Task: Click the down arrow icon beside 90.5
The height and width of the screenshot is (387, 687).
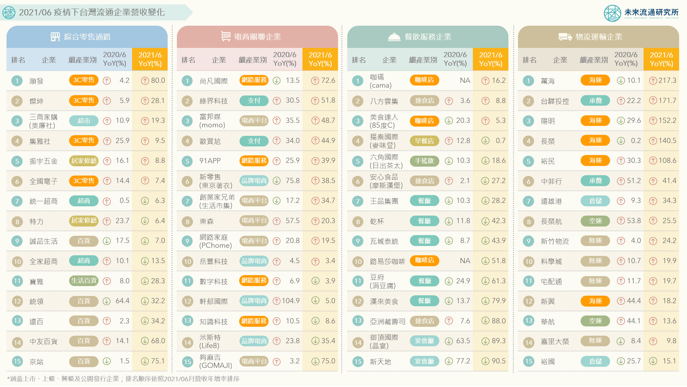Action: [x=485, y=361]
